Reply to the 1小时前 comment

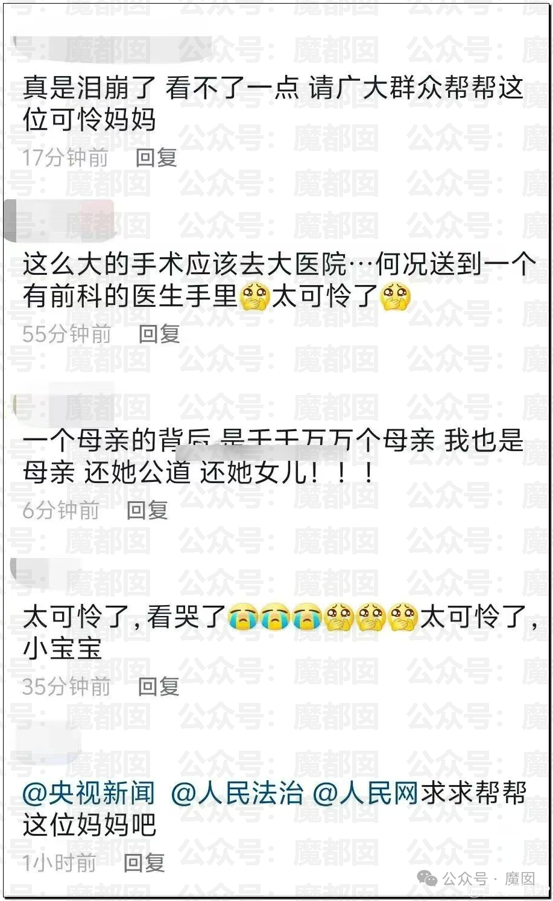pyautogui.click(x=144, y=863)
